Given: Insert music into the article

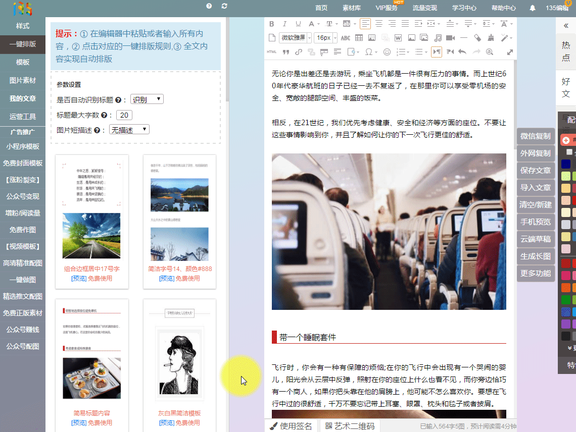Looking at the screenshot, I should pyautogui.click(x=438, y=38).
